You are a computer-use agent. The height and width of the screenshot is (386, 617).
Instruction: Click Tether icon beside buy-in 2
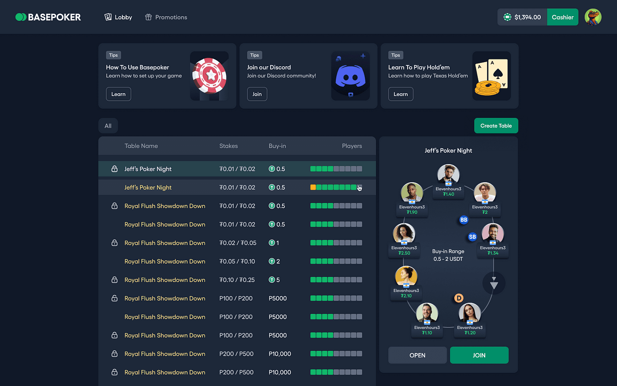pos(272,261)
